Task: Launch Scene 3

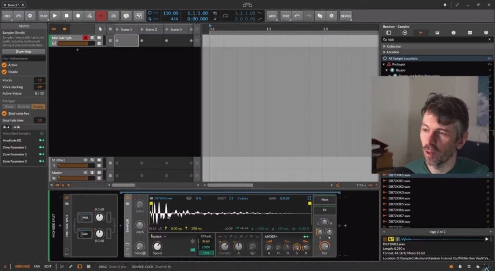Action: 167,30
